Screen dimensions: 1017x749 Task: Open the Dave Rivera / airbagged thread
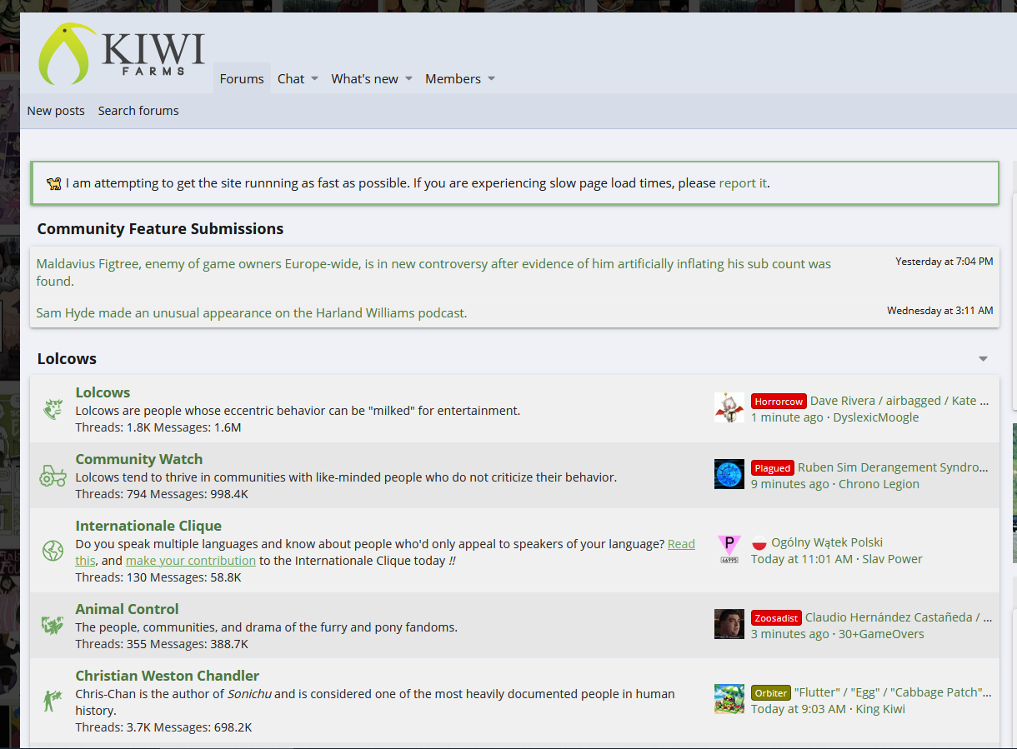pyautogui.click(x=899, y=401)
